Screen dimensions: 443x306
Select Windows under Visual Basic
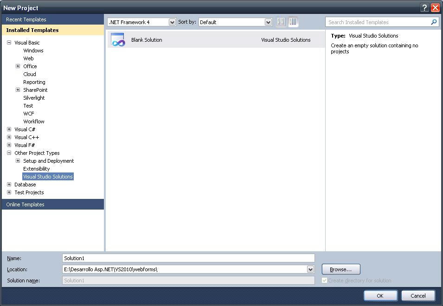33,51
